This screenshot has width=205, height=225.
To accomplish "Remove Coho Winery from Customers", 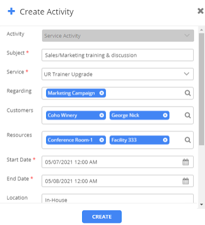I will 101,115.
